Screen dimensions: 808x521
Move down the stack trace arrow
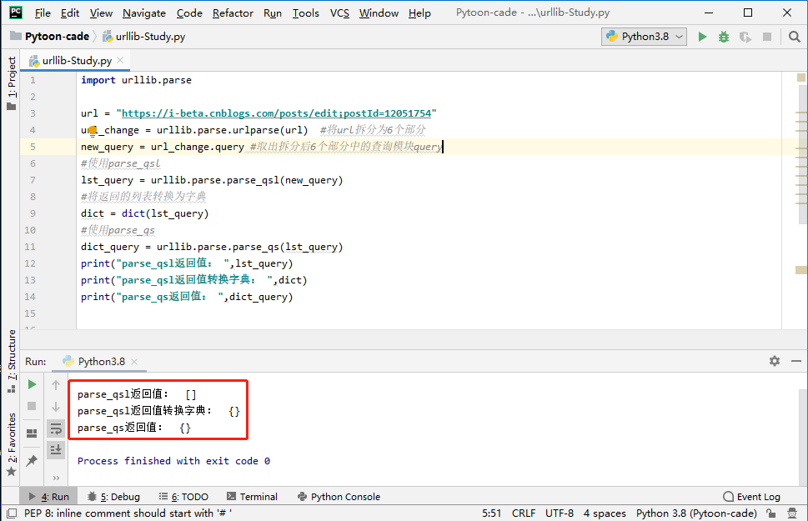click(x=56, y=407)
